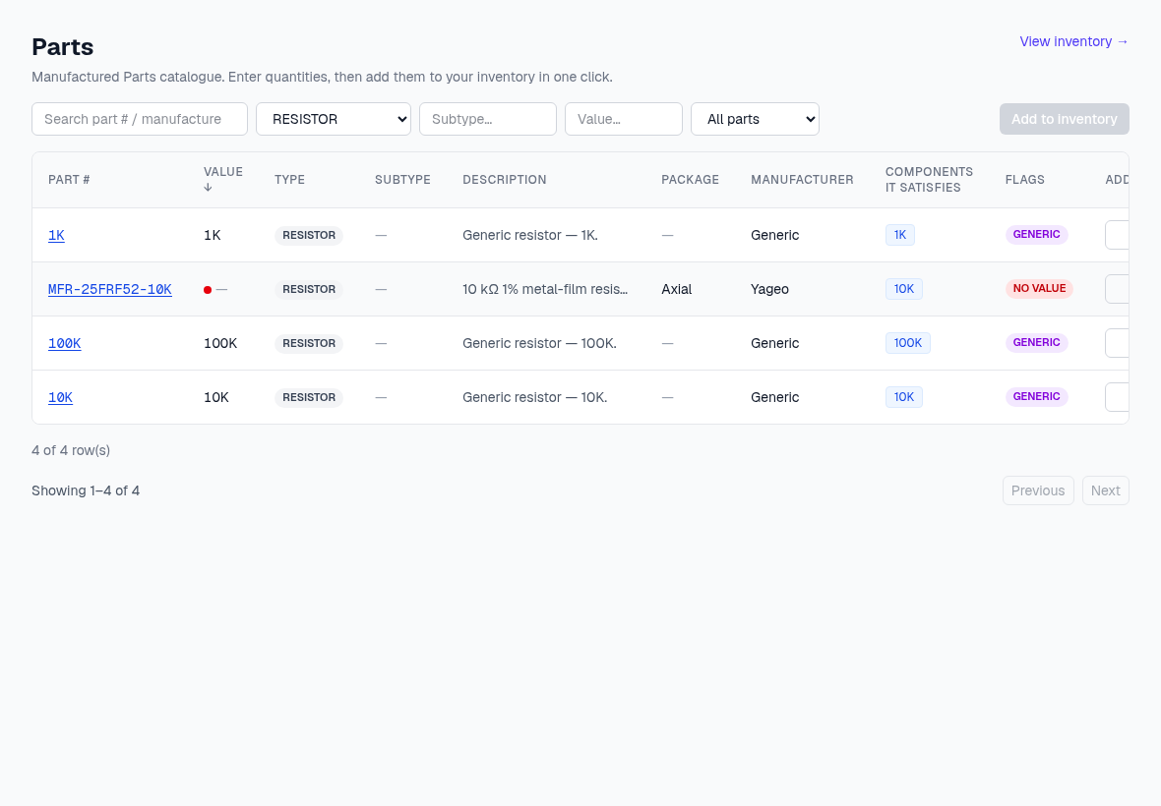Click the Value filter input
Screen dimensions: 1161x806
coord(624,119)
